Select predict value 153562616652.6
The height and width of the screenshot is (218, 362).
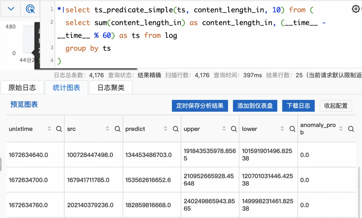coord(148,180)
